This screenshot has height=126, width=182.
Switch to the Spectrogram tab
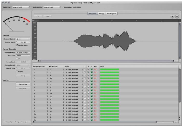[x=111, y=14]
